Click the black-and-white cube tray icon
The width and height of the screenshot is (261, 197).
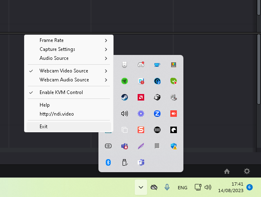click(x=157, y=97)
